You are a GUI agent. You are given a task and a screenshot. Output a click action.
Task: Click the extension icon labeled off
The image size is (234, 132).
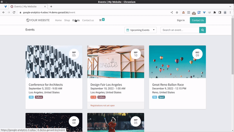[194, 13]
